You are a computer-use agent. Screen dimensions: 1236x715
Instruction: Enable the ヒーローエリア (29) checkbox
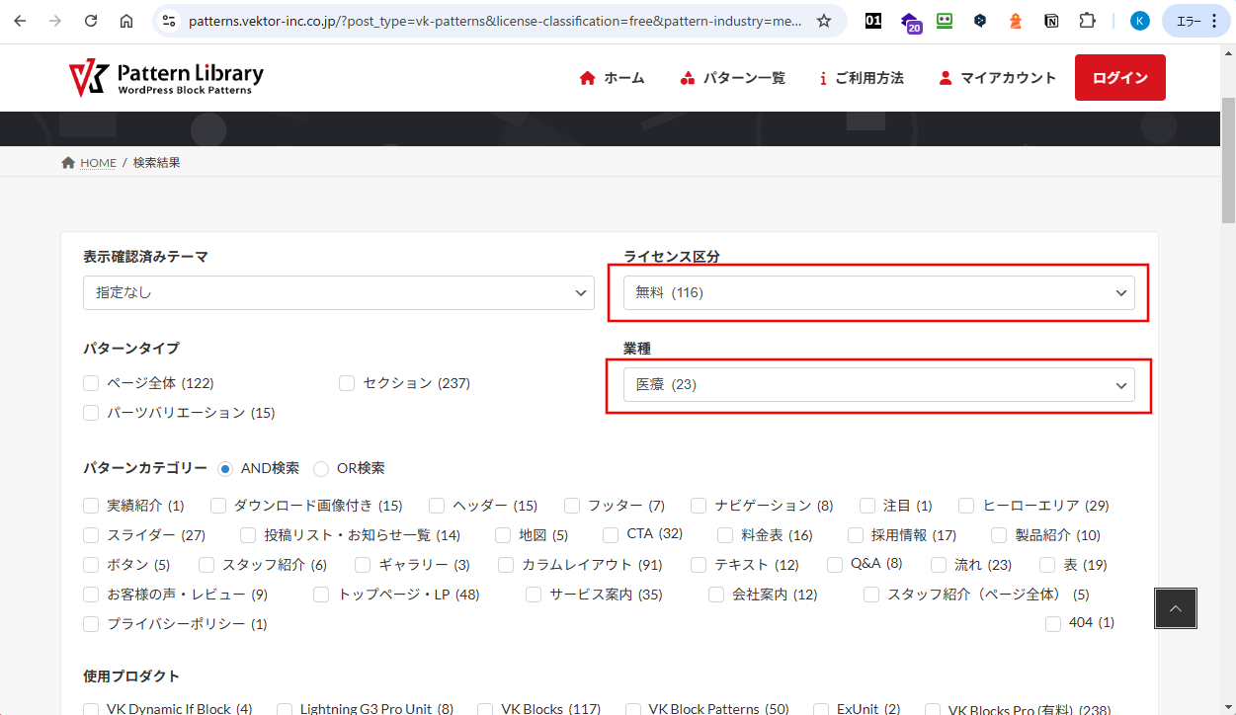(966, 506)
